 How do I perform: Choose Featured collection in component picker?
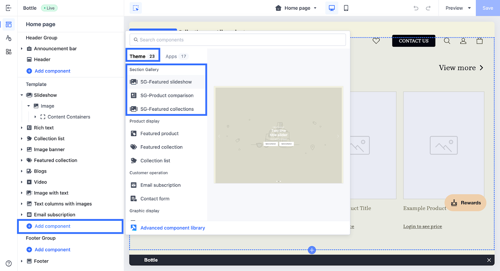166,147
